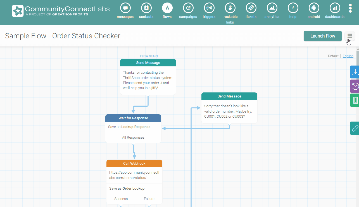Click the All Responses rule
Viewport: 359px width, 207px height.
[x=133, y=137]
